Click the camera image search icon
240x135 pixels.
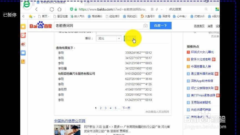(145, 26)
